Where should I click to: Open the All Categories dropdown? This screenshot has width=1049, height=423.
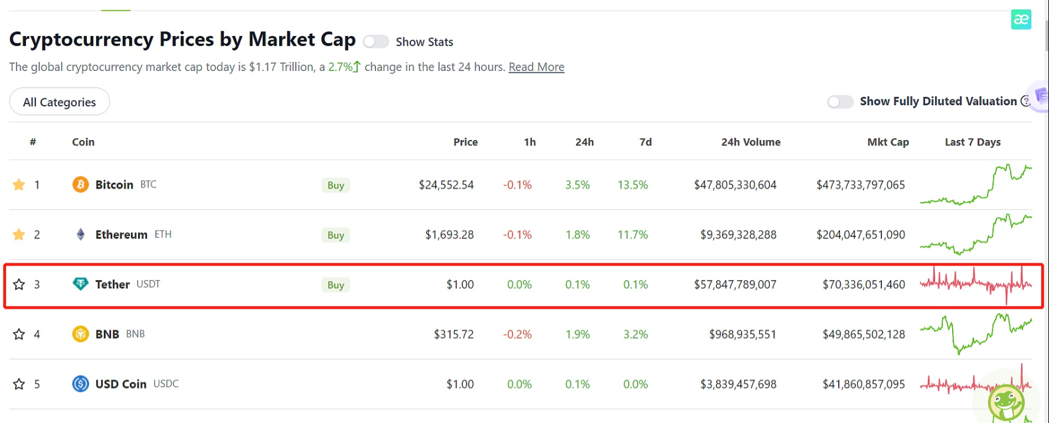[x=60, y=102]
